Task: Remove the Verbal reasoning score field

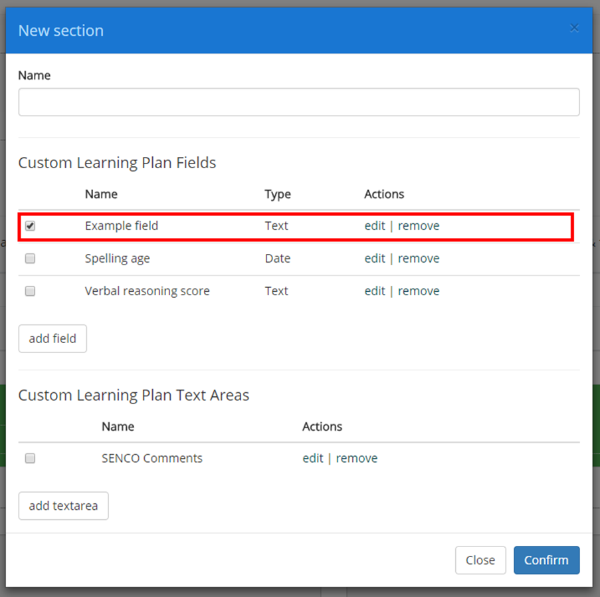Action: point(419,291)
